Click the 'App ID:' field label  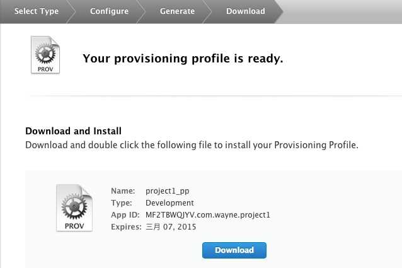125,215
